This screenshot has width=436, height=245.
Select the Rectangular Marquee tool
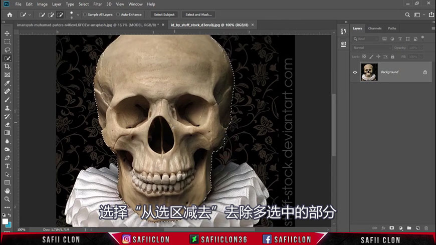pos(7,42)
